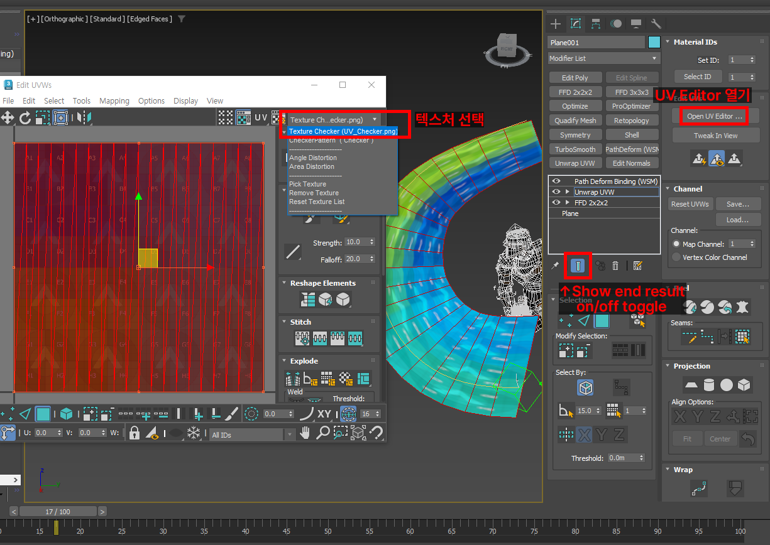Click the UV element selection cube icon
The image size is (770, 545).
66,414
